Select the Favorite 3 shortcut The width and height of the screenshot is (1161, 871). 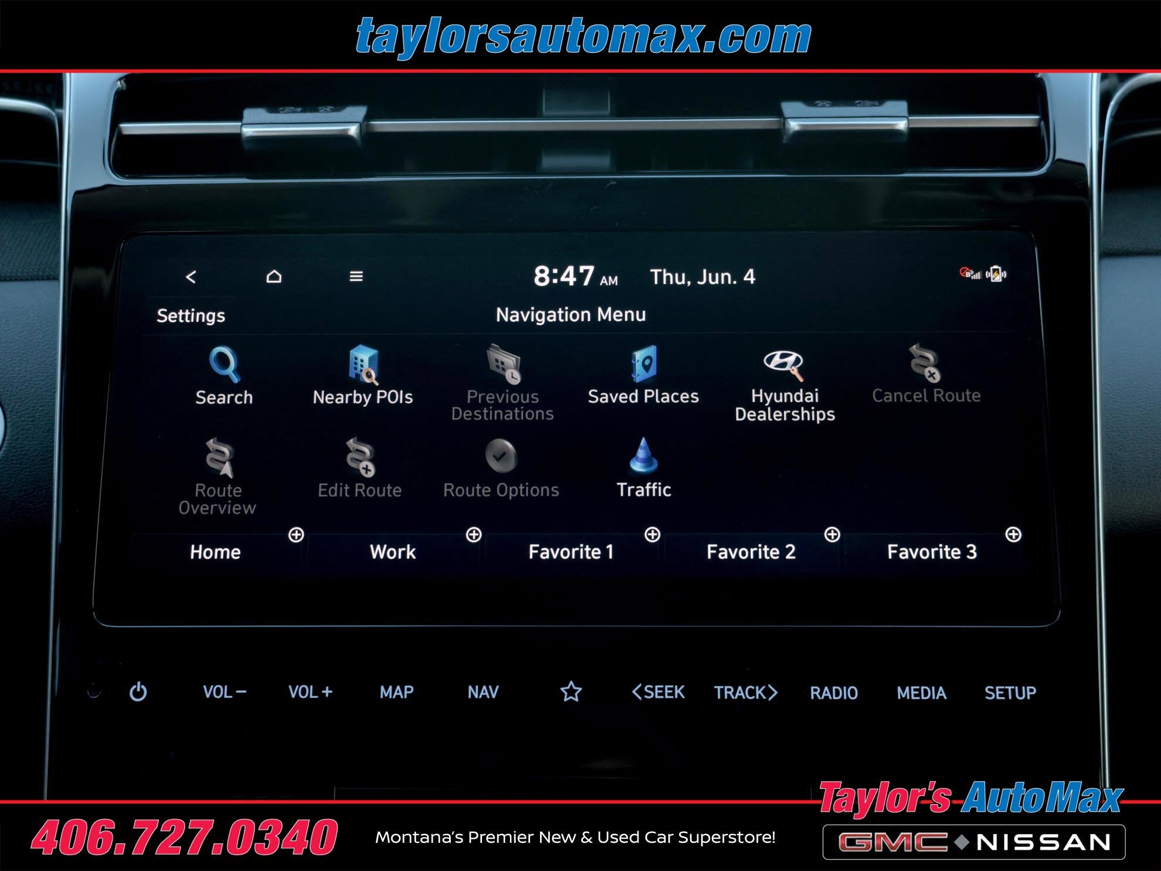click(x=932, y=552)
